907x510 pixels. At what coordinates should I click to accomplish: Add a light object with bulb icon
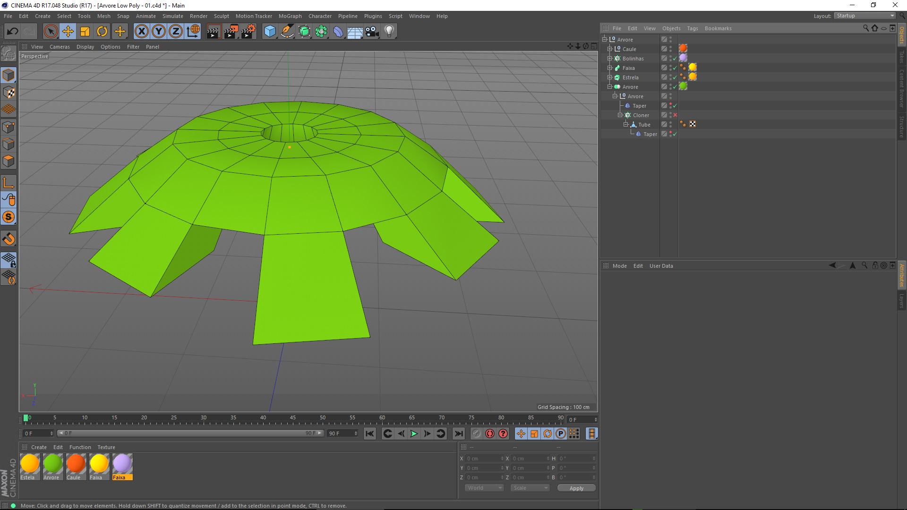point(389,32)
